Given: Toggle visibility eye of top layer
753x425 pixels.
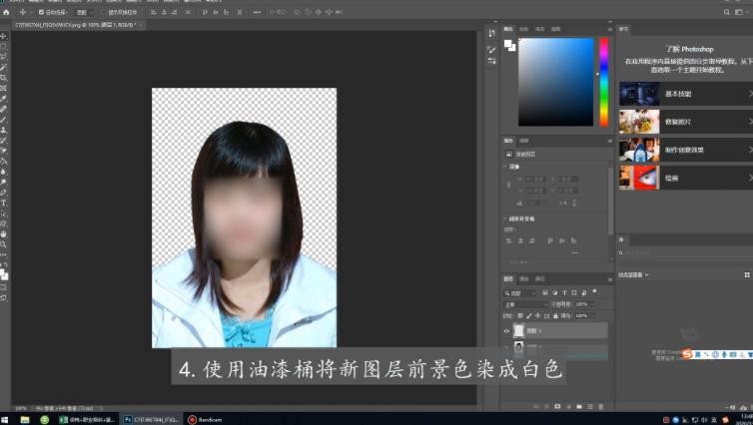Looking at the screenshot, I should click(x=506, y=331).
